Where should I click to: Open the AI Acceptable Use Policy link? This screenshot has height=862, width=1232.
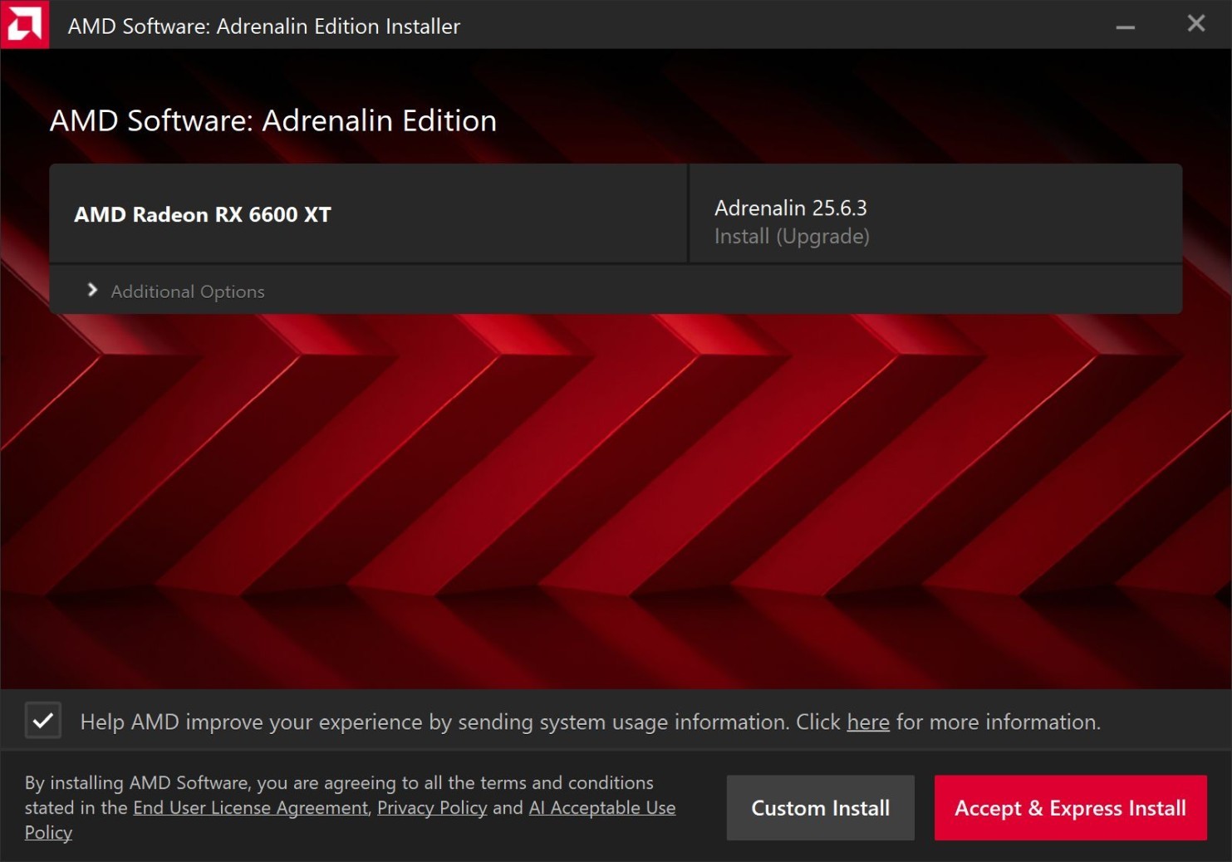pos(601,808)
